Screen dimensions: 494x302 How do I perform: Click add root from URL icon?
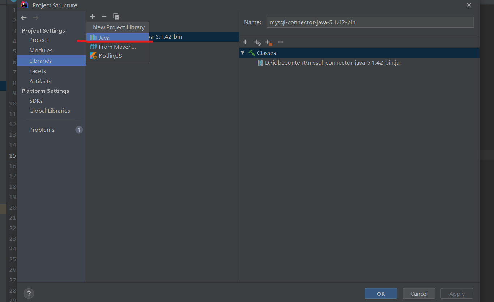[257, 42]
